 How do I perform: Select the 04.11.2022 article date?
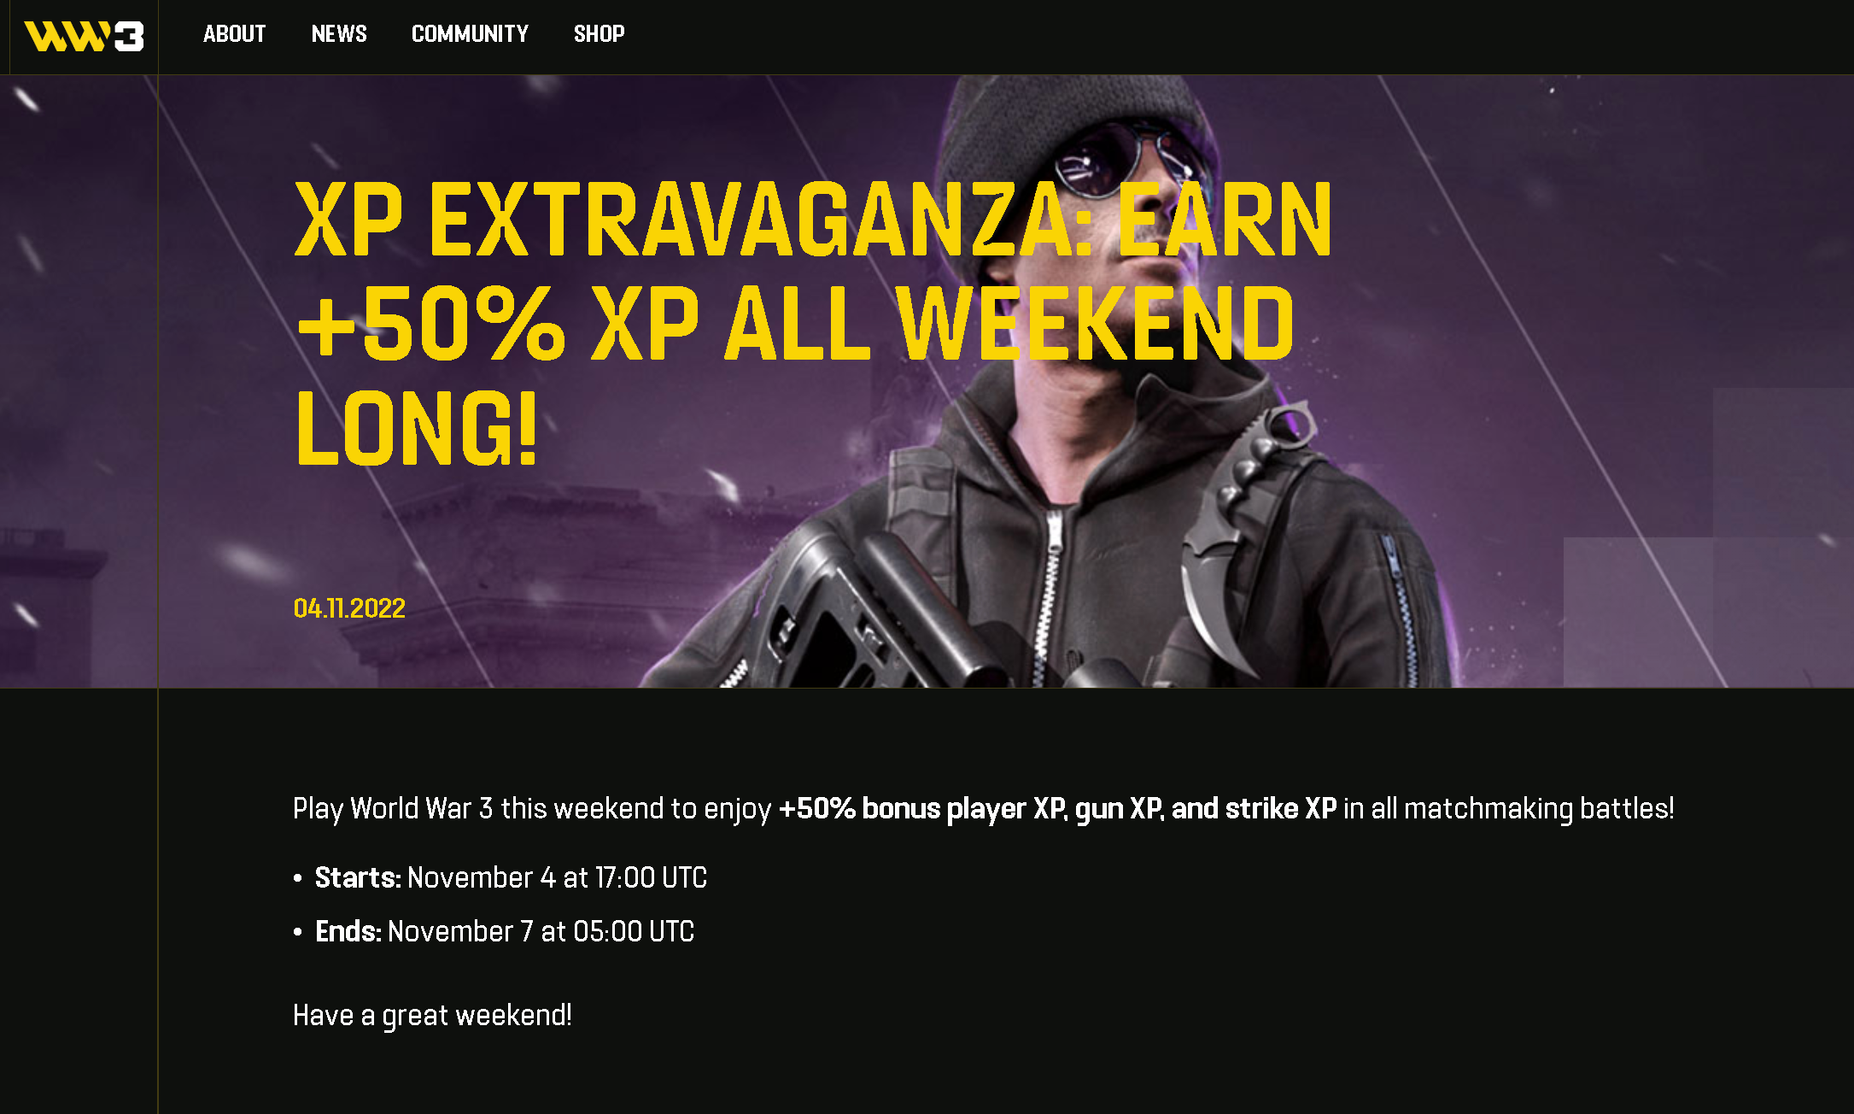click(349, 608)
